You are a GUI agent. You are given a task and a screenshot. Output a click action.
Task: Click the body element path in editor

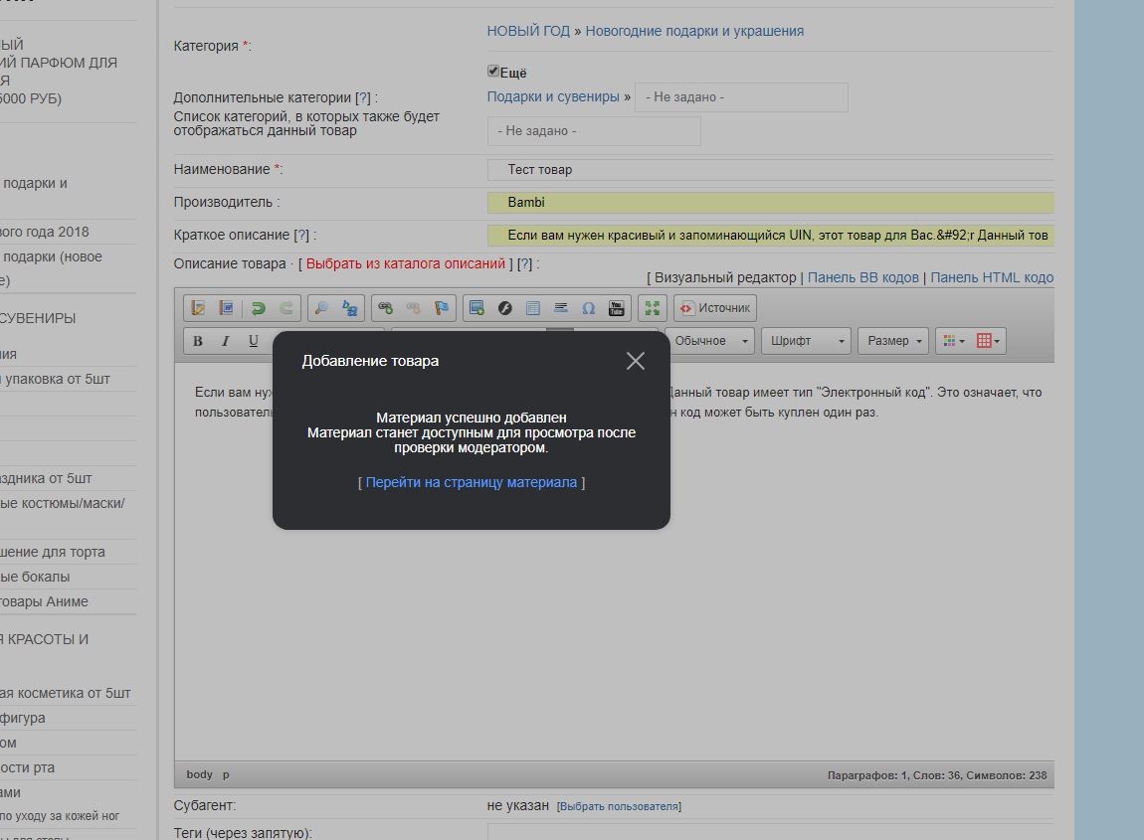point(199,774)
